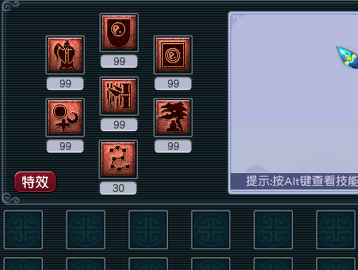Click level 30 field under constellation skill
358x270 pixels.
tap(118, 188)
